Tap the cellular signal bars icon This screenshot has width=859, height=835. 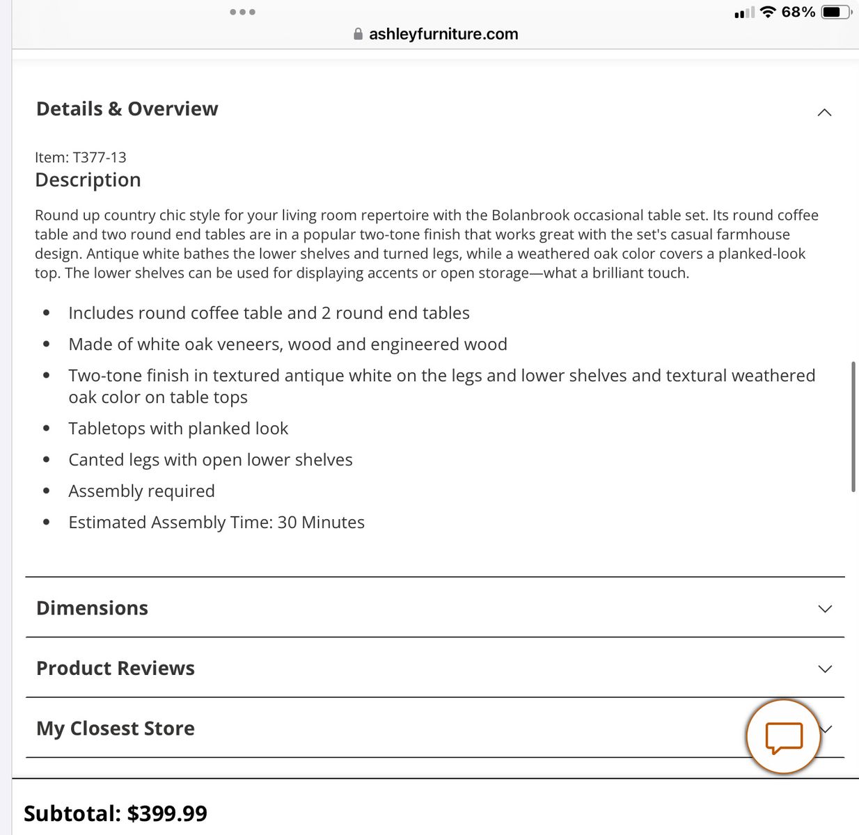point(744,13)
